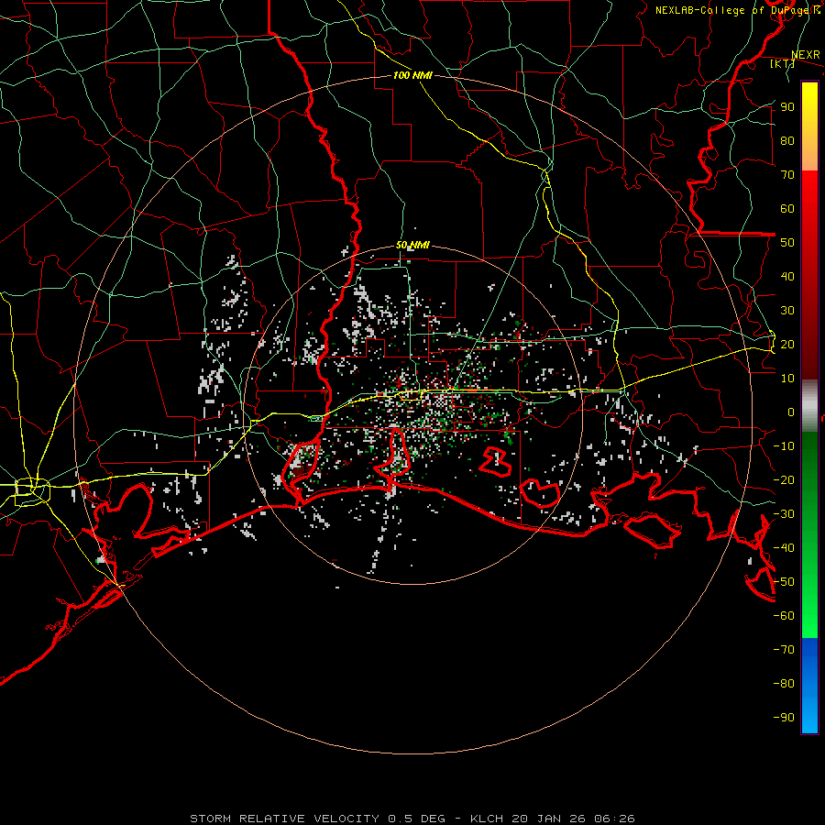825x825 pixels.
Task: Pick the bright red 60 kt color on the scale
Action: click(809, 208)
